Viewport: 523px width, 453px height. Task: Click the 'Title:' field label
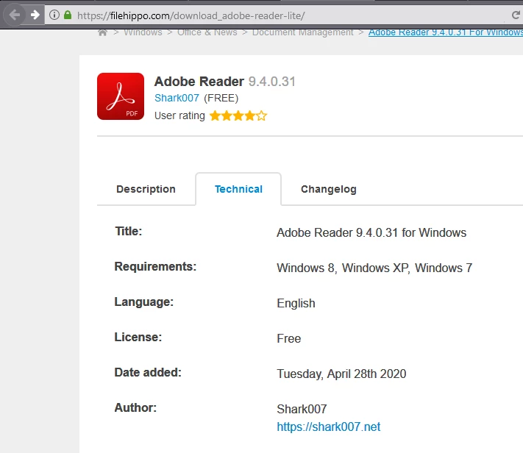(129, 231)
